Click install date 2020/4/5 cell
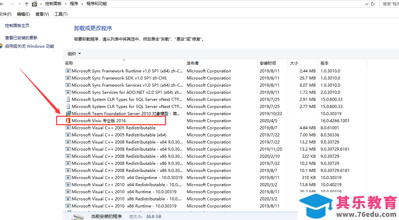Image resolution: width=399 pixels, height=220 pixels. [268, 121]
